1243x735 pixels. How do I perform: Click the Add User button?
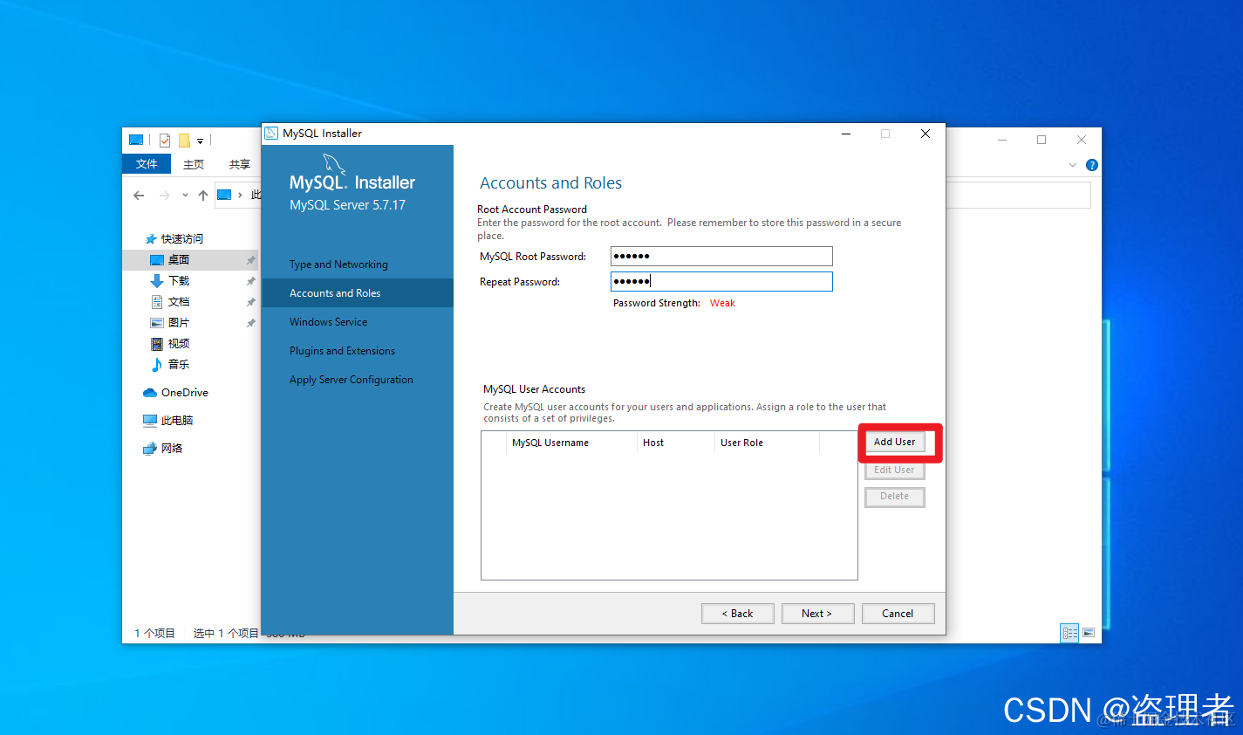tap(895, 442)
